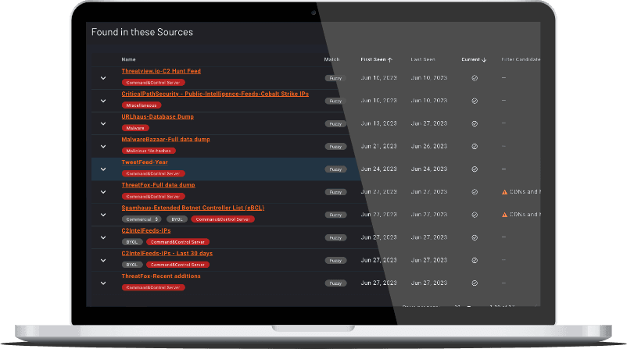The width and height of the screenshot is (627, 349).
Task: Expand the C2IntelFeeds-IPs Last 30 days row
Action: point(103,260)
